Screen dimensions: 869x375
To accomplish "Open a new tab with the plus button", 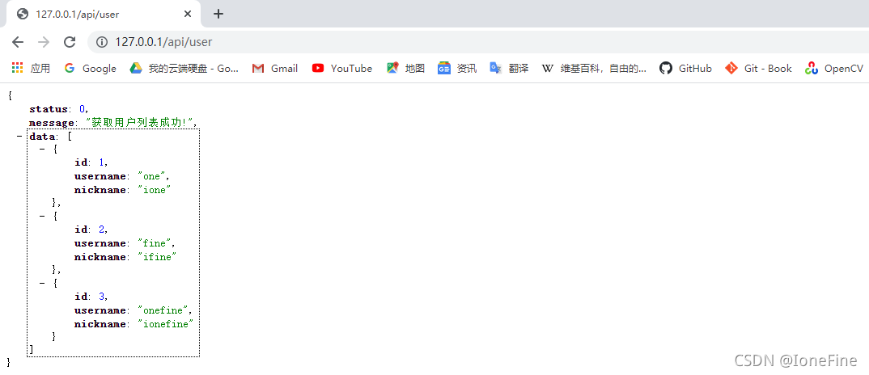I will tap(218, 14).
